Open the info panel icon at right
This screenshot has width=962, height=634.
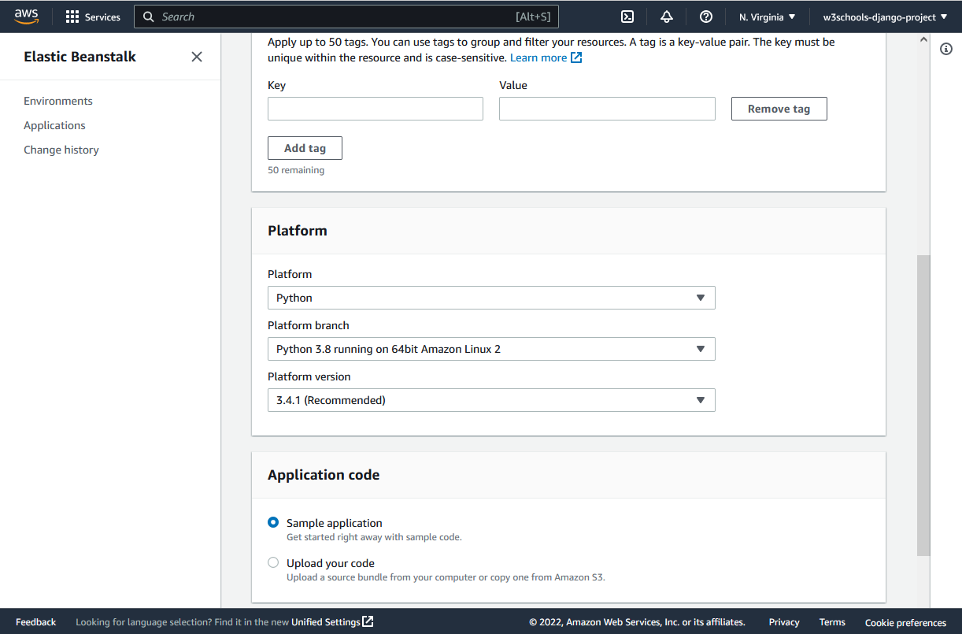[x=946, y=50]
